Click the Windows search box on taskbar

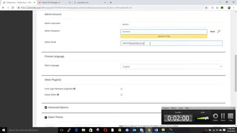(x=32, y=130)
